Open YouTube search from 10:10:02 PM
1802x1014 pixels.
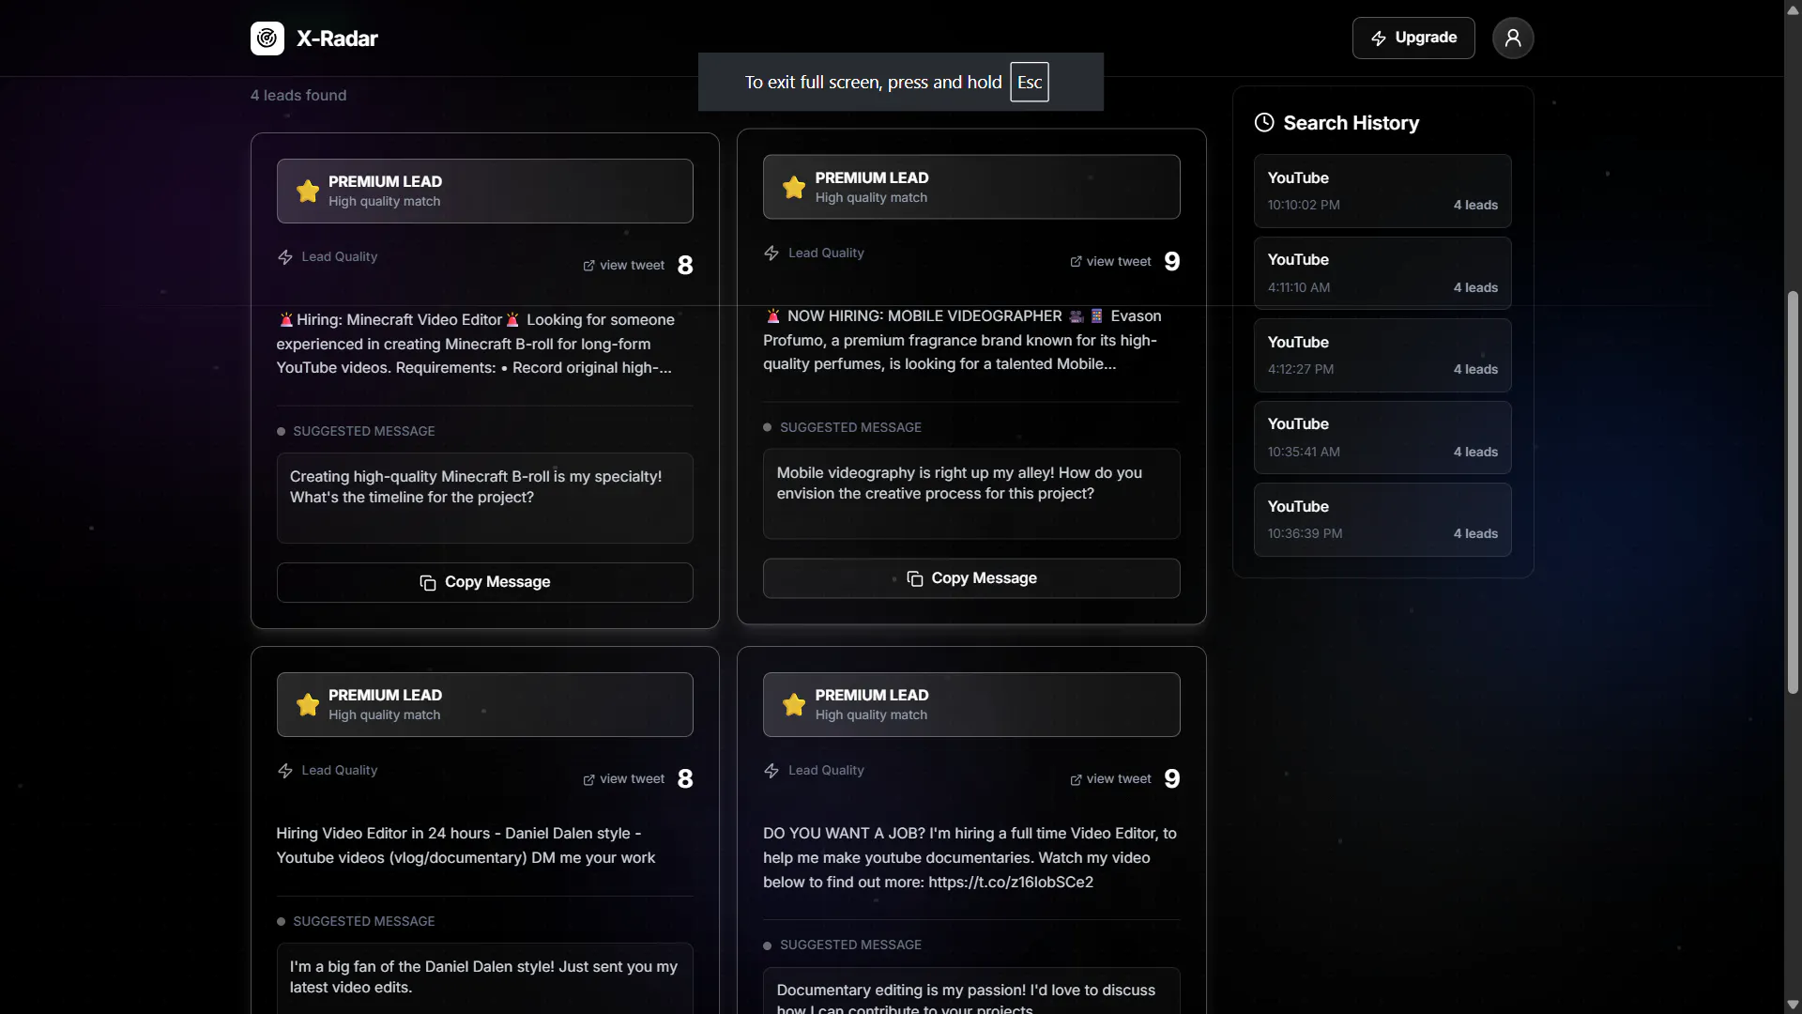click(x=1382, y=191)
